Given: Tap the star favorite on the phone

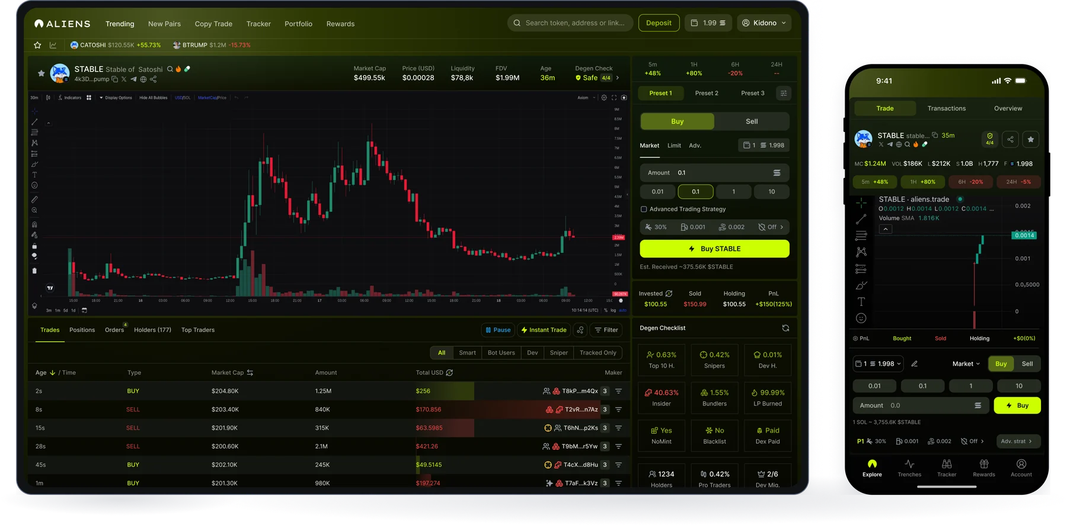Looking at the screenshot, I should (x=1031, y=139).
